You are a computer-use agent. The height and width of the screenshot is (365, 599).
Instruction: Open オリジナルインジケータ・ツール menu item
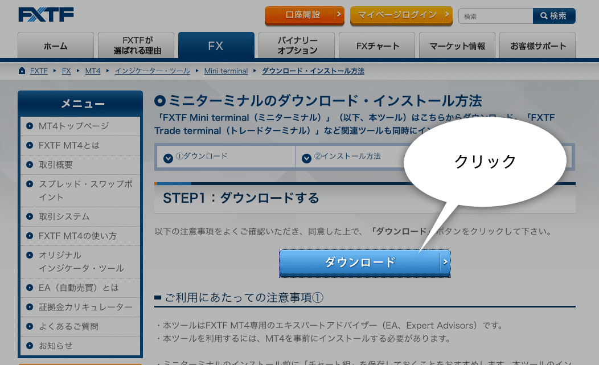pos(80,262)
